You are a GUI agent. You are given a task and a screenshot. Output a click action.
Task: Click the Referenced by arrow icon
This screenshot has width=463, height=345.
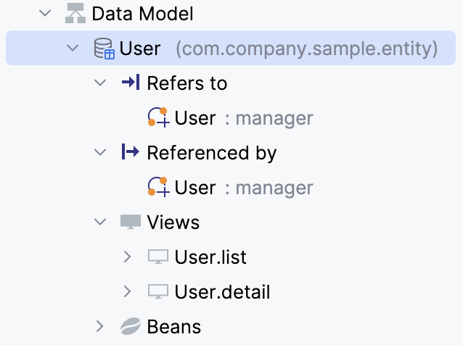130,152
